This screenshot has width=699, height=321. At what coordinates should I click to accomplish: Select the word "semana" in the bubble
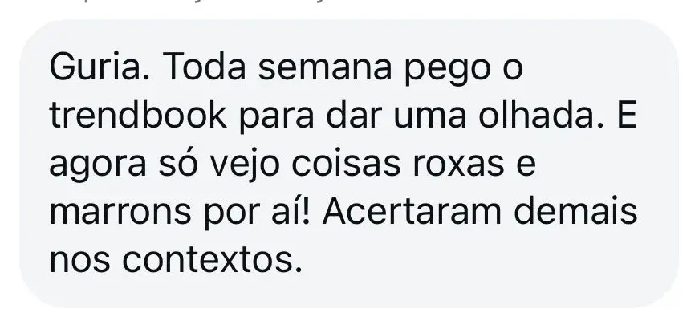pyautogui.click(x=324, y=67)
